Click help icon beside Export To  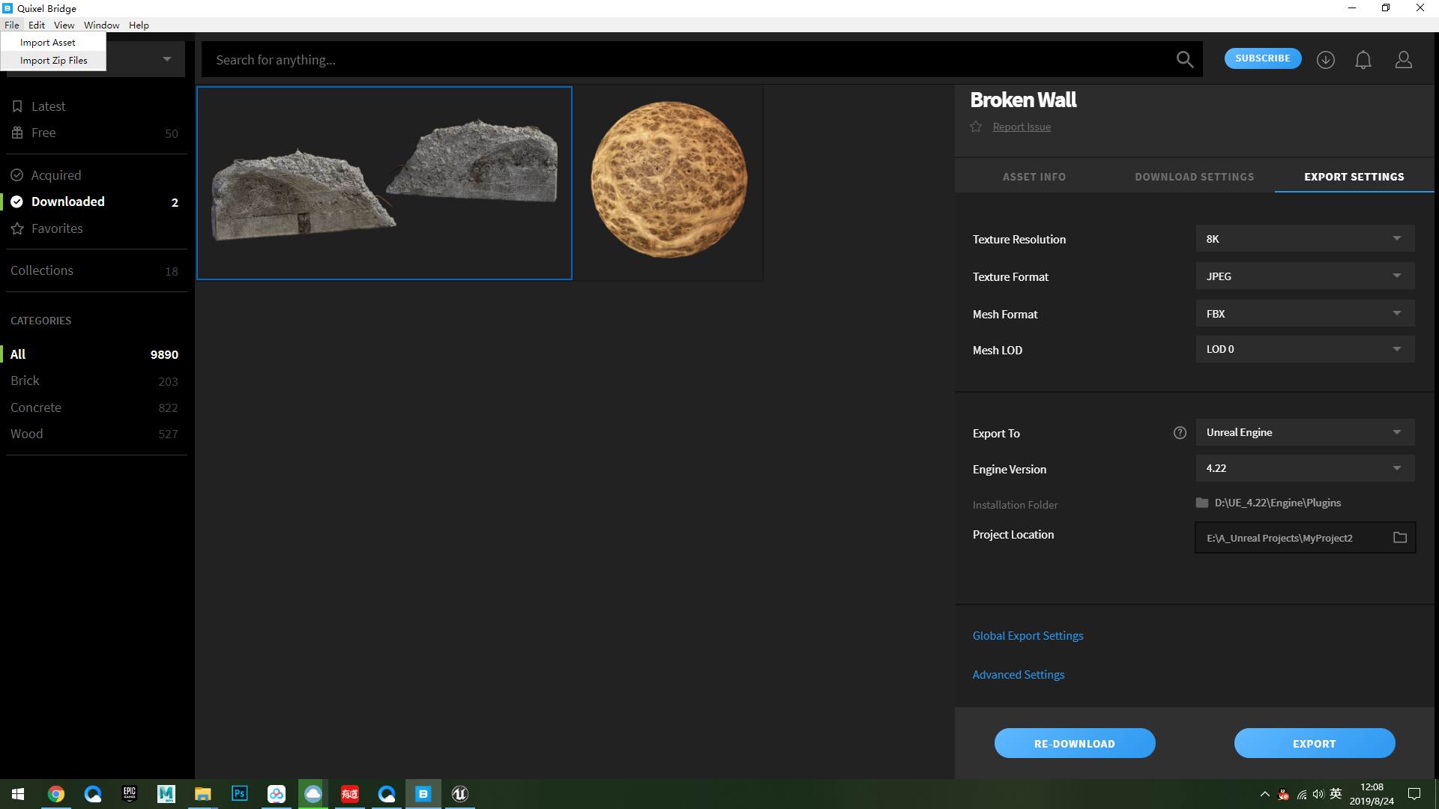1180,433
